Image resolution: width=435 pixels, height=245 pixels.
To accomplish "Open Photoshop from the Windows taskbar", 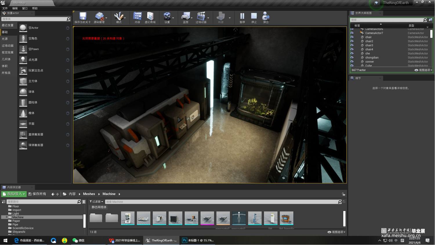I will click(x=198, y=240).
